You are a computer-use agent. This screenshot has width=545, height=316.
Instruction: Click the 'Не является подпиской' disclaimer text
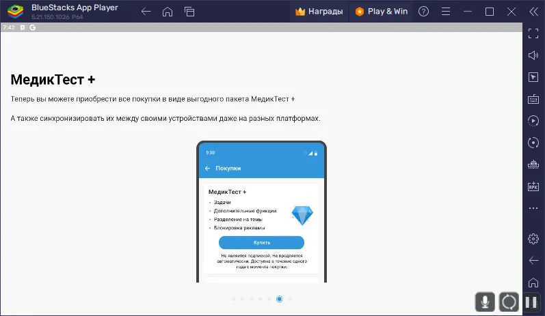[x=262, y=261]
